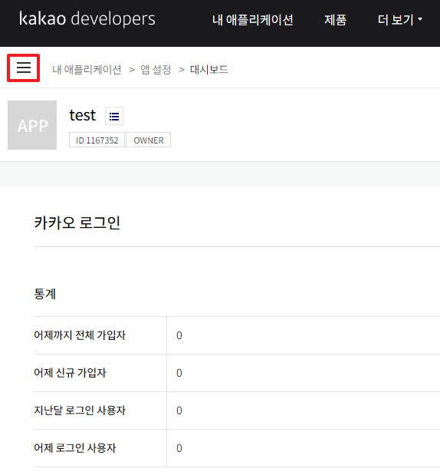Click the 0 value for 어제 신규 가입자

click(x=179, y=373)
